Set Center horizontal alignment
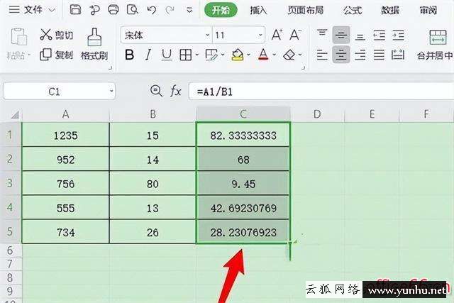454x303 pixels. pyautogui.click(x=341, y=55)
